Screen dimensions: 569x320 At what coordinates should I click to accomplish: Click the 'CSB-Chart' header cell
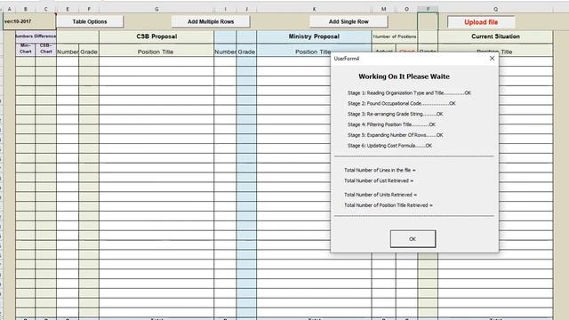pos(45,49)
